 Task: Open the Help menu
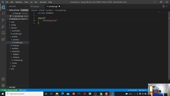[50, 2]
